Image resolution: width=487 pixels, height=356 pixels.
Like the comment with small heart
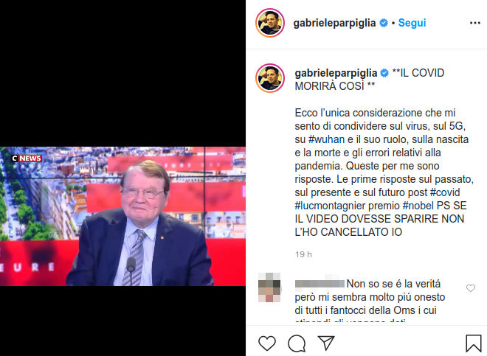pyautogui.click(x=471, y=288)
